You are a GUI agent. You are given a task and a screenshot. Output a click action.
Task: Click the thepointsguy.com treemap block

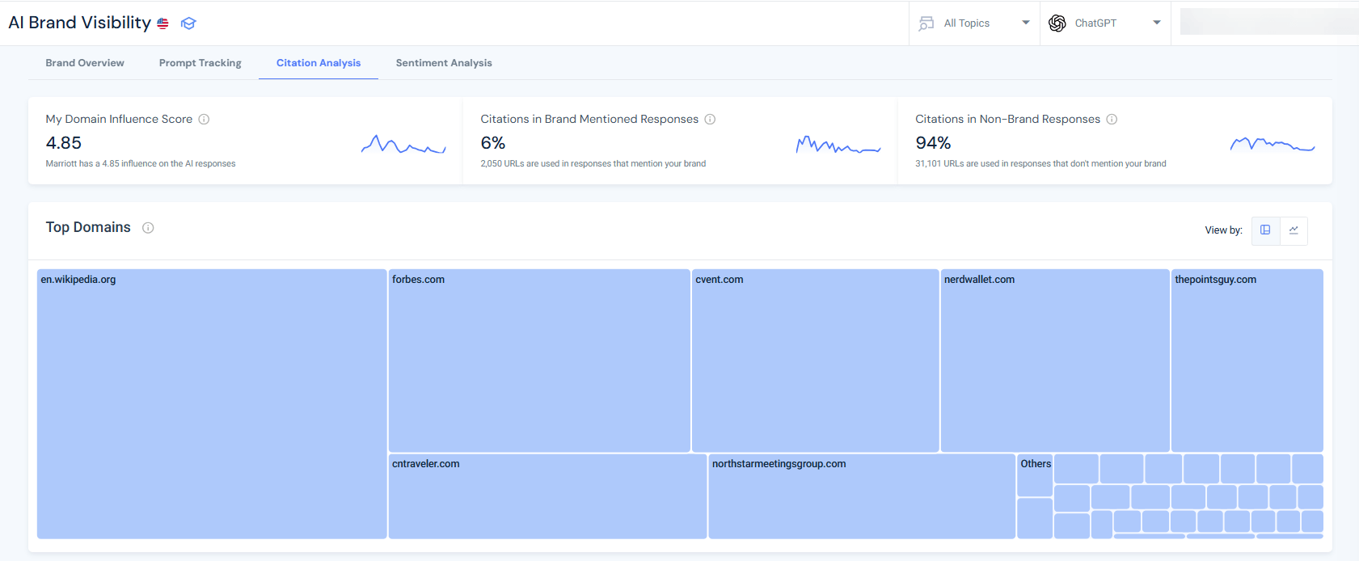tap(1247, 361)
